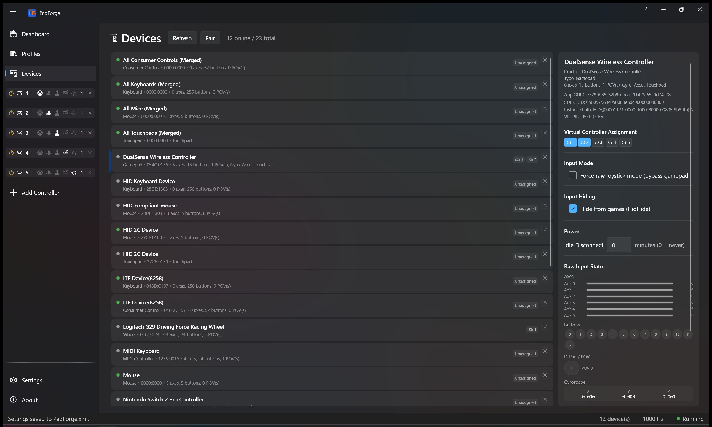This screenshot has width=712, height=427.
Task: Select the Nintendo Switch 2 Pro Controller row
Action: coord(332,399)
